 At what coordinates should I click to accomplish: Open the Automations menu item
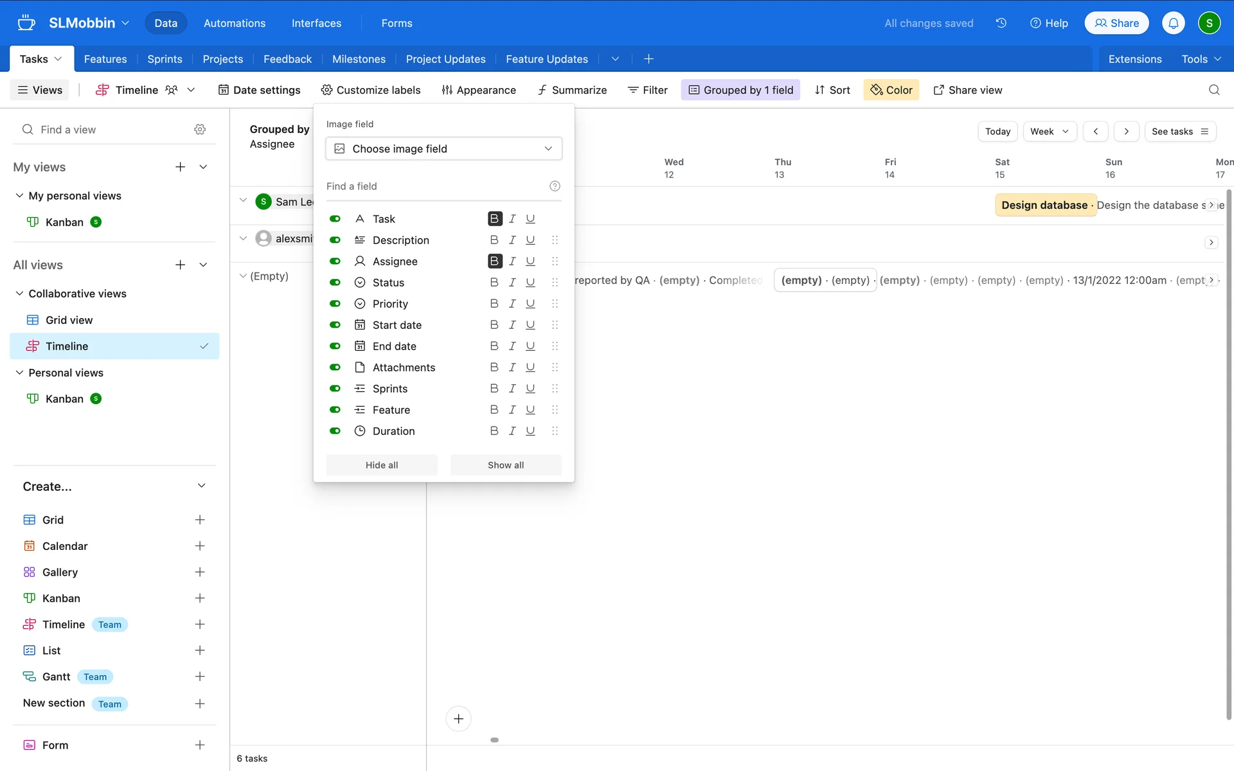pyautogui.click(x=234, y=23)
